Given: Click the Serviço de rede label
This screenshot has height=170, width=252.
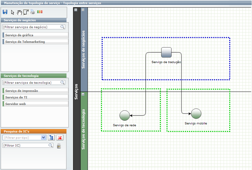Looking at the screenshot, I should pyautogui.click(x=124, y=125).
